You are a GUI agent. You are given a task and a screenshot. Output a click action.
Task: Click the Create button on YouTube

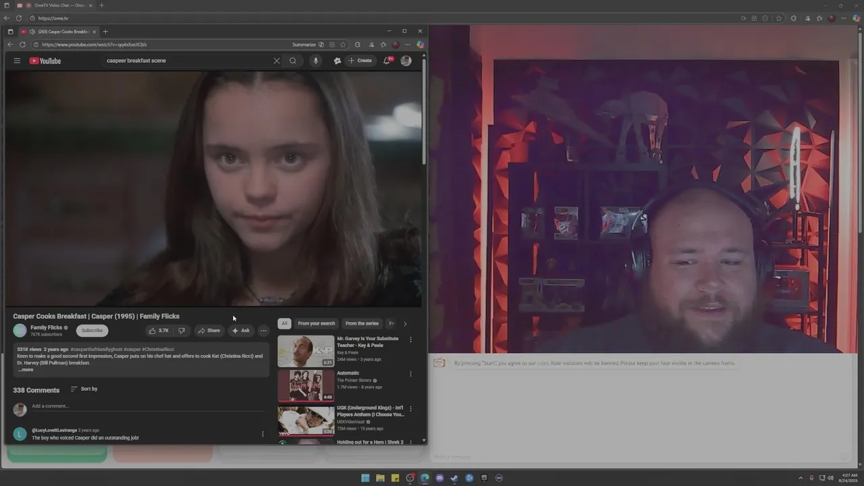[x=360, y=61]
